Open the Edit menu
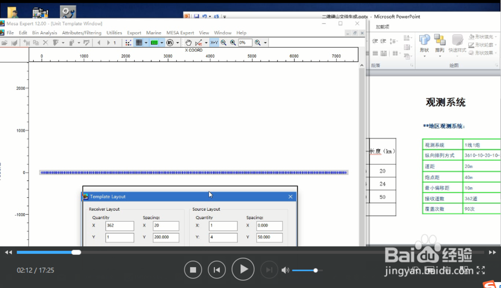Image resolution: width=501 pixels, height=288 pixels. tap(23, 33)
